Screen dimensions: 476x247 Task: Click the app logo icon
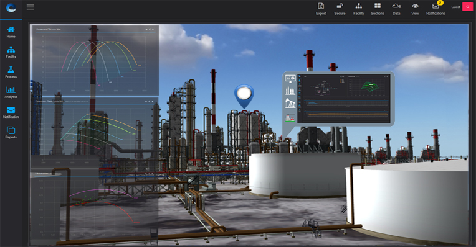(x=11, y=7)
